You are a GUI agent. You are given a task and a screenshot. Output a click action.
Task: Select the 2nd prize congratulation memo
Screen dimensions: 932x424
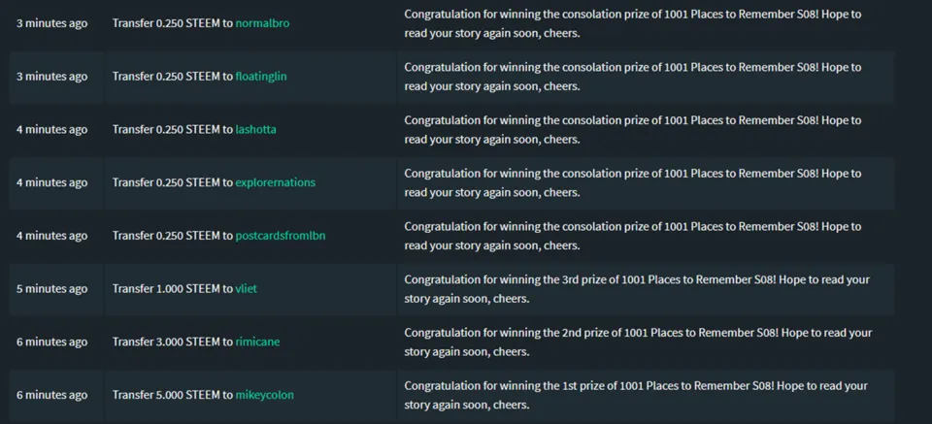point(637,342)
